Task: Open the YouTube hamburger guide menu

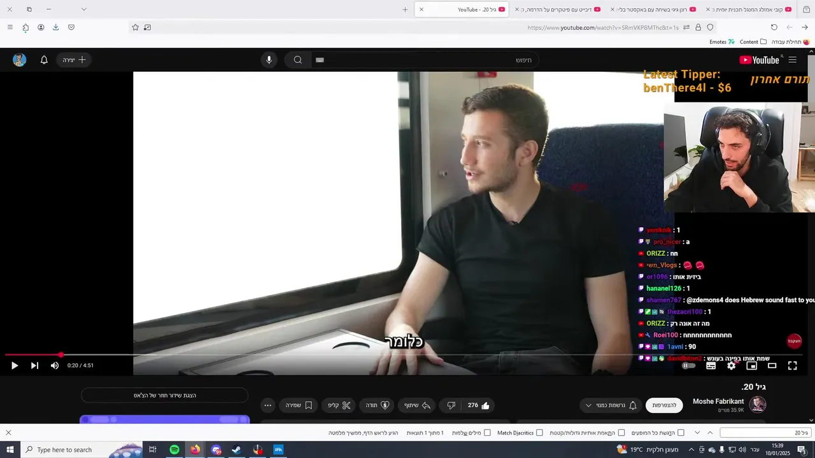Action: 792,60
